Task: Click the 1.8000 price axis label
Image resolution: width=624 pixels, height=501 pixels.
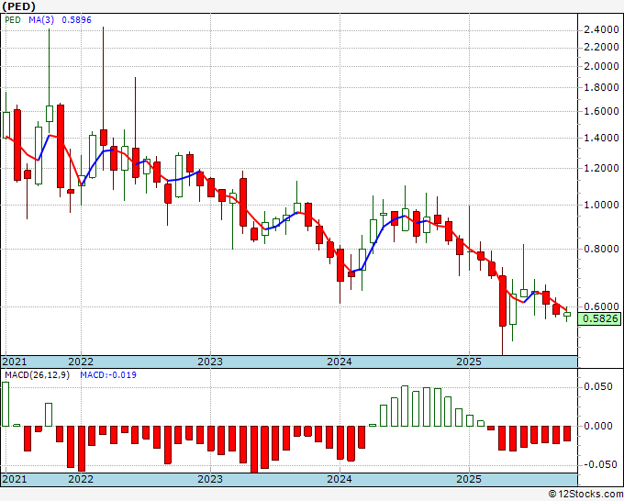Action: (x=601, y=87)
